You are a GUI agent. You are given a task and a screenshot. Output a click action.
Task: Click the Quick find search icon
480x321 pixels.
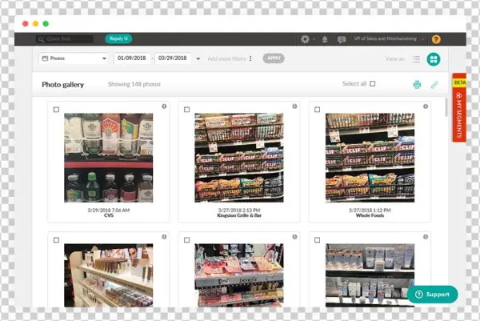tap(41, 39)
